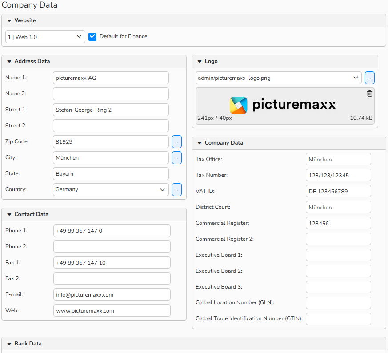Image resolution: width=388 pixels, height=353 pixels.
Task: Click the Executive Board 2 field
Action: [x=338, y=271]
